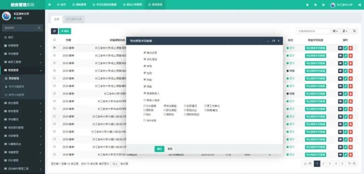Uncheck the 手机号码 checkbox
Viewport: 364px width, 174px height.
(145, 59)
